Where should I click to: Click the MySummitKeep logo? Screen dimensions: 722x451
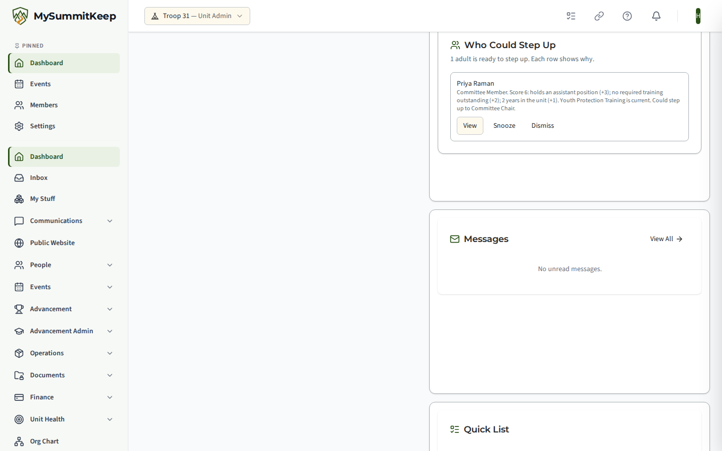[x=64, y=16]
